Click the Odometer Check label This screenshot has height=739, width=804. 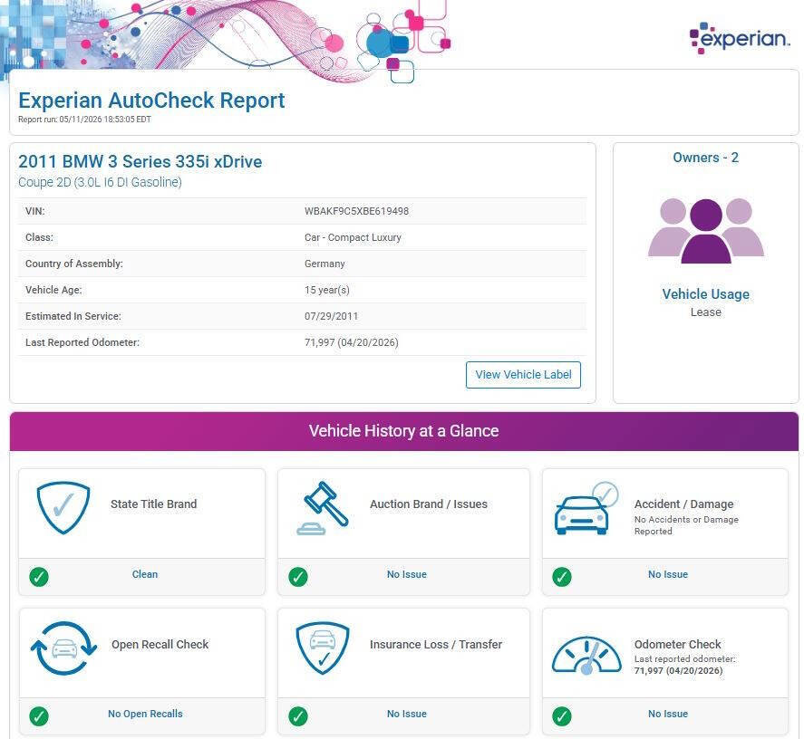(677, 644)
